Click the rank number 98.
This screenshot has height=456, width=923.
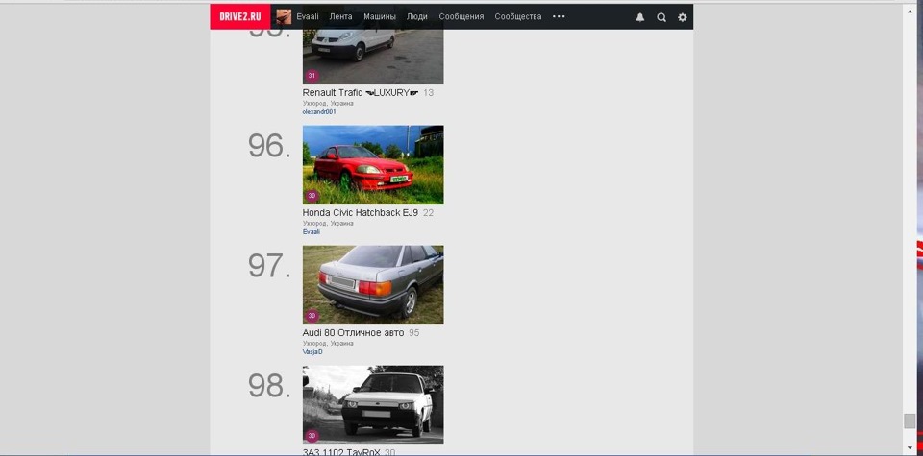(x=269, y=386)
